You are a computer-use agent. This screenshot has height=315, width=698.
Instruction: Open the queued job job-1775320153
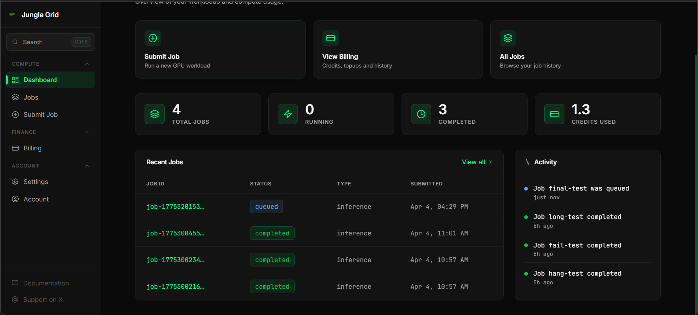tap(175, 207)
